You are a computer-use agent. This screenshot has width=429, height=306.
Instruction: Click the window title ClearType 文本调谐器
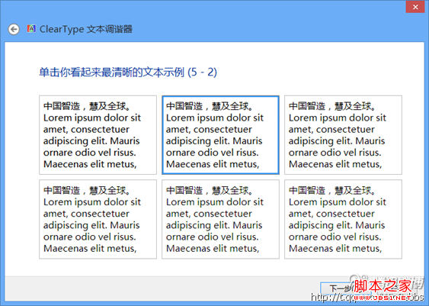point(86,29)
